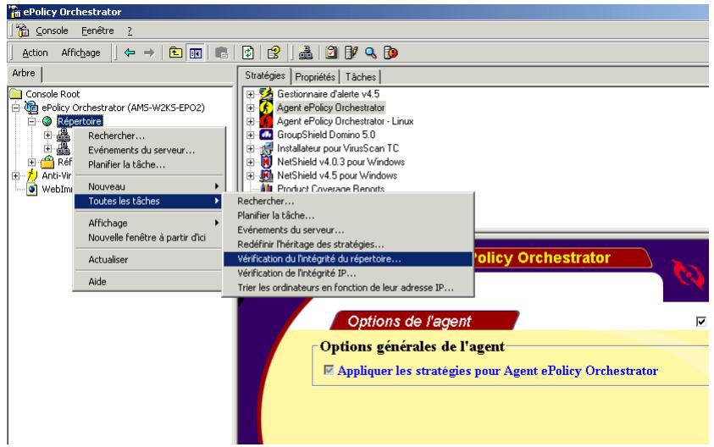The image size is (714, 447).
Task: Expand Agent ePolicy Orchestrator policy node
Action: click(x=251, y=108)
